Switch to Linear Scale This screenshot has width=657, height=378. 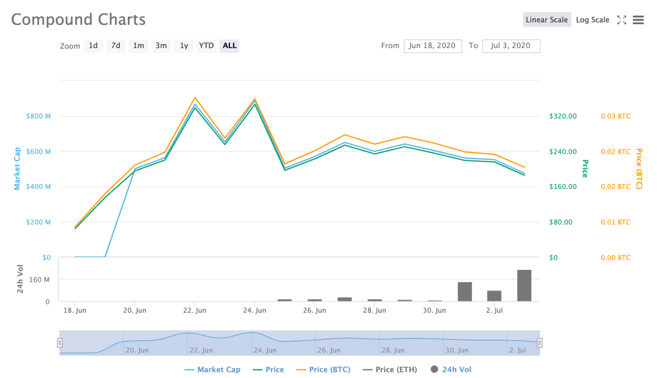(547, 19)
